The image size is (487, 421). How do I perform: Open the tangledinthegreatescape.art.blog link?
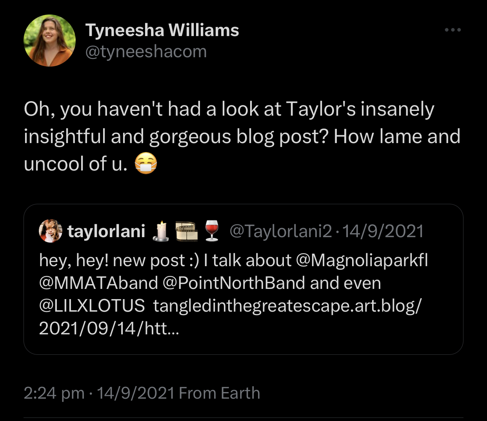(x=287, y=306)
